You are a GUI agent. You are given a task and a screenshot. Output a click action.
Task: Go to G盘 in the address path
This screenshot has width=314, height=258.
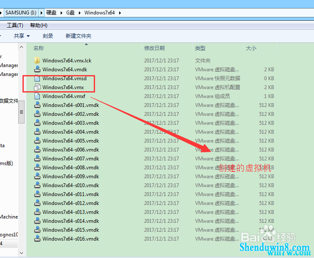pyautogui.click(x=70, y=13)
